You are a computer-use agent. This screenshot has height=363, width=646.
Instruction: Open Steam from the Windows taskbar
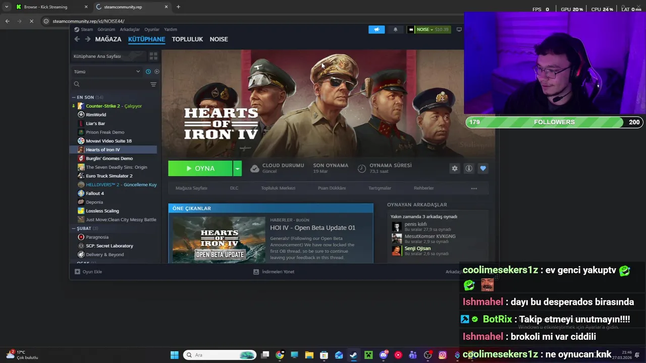coord(353,355)
